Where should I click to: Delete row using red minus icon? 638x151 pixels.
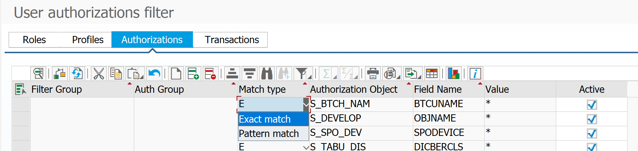[210, 74]
